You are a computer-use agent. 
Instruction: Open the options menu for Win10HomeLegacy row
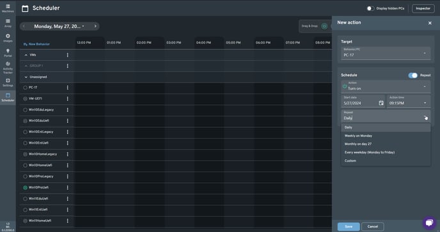click(x=68, y=154)
